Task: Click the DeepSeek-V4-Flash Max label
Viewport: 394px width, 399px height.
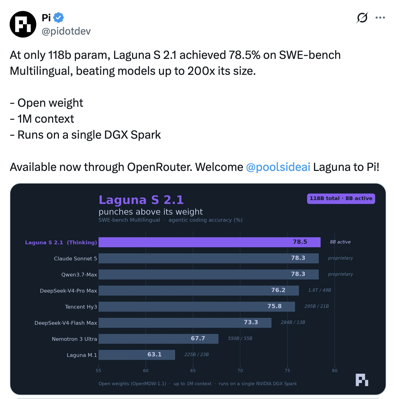Action: [66, 323]
